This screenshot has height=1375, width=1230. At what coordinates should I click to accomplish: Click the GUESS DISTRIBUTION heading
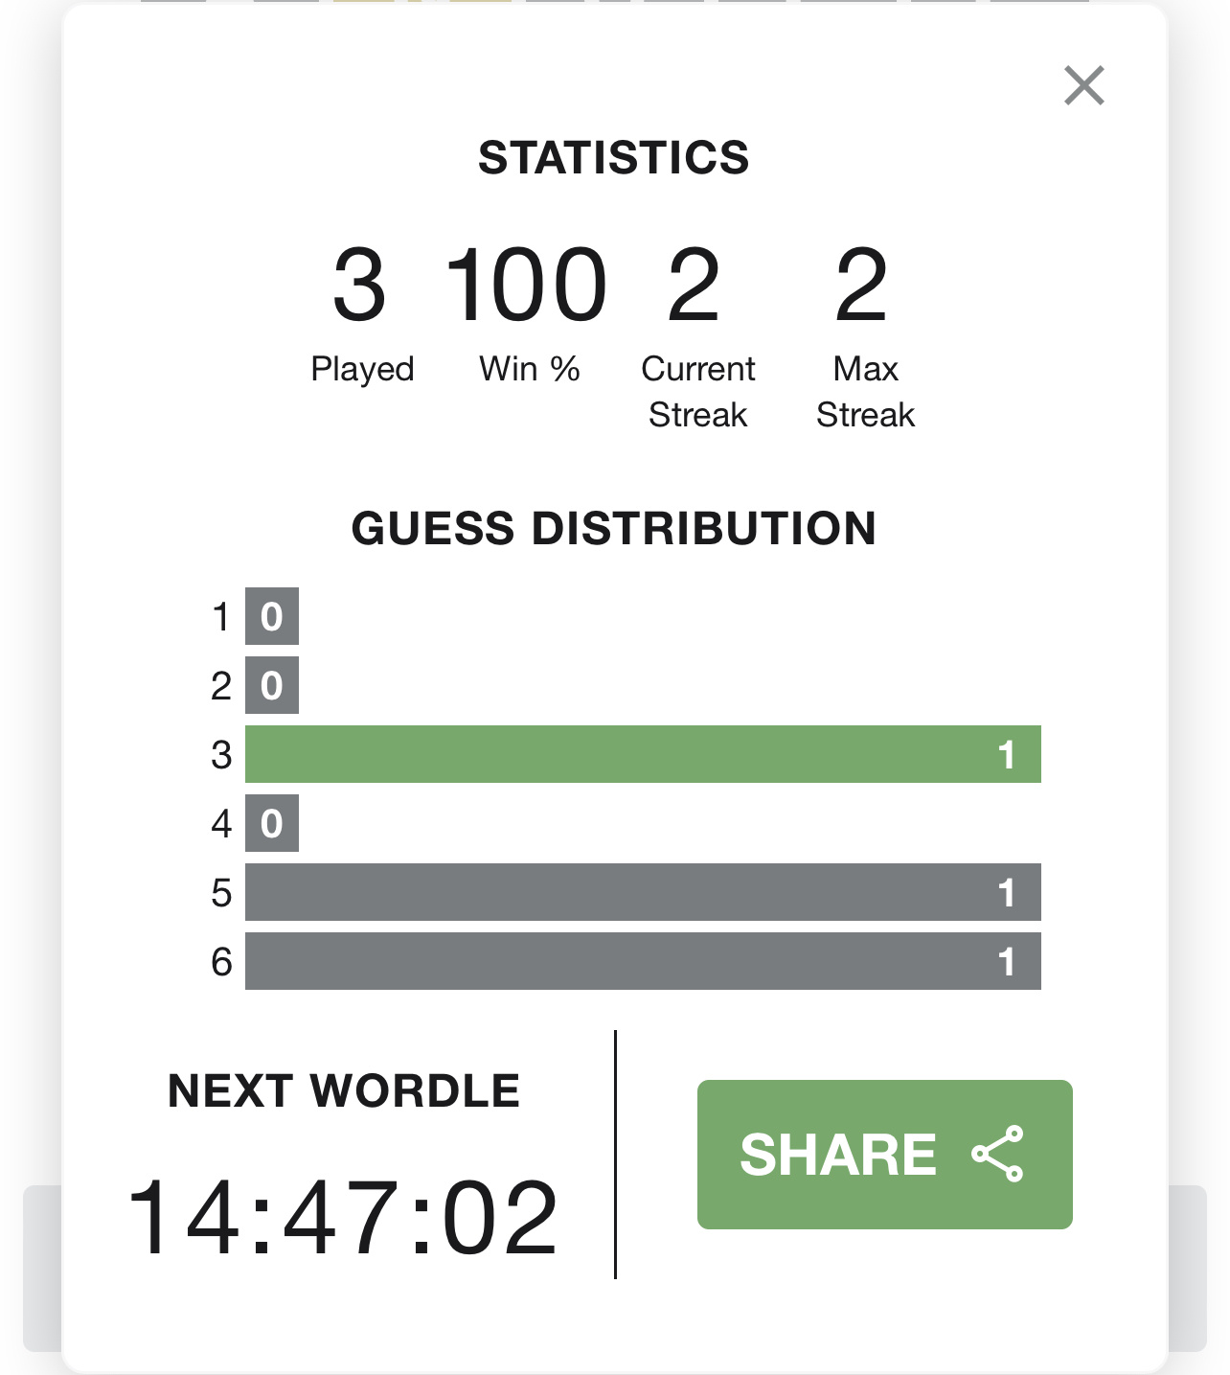tap(614, 528)
